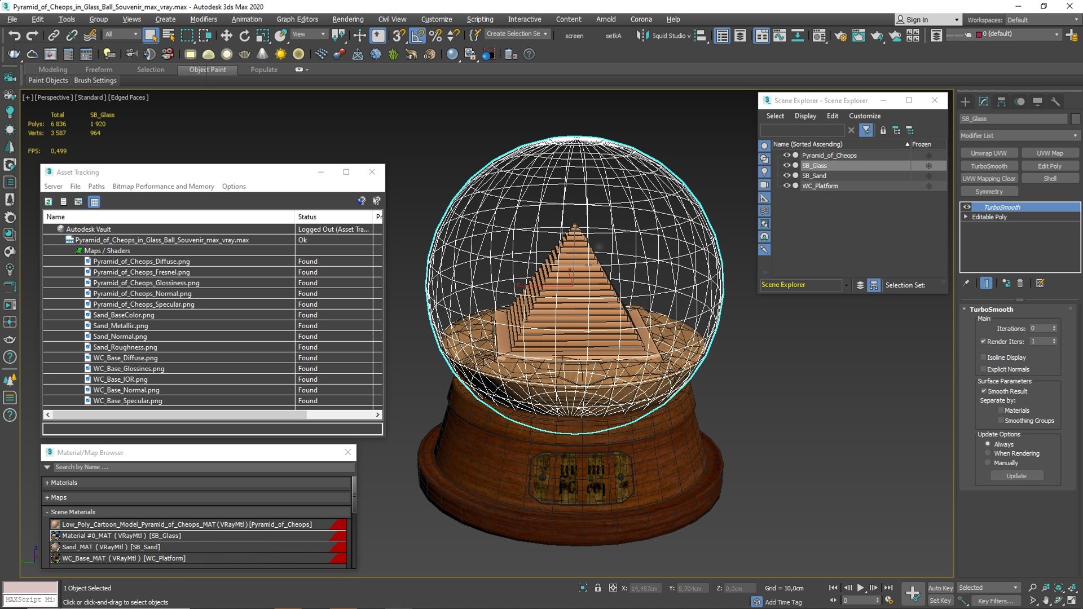Expand the Editable Poly stack entry
Viewport: 1083px width, 609px height.
[966, 217]
